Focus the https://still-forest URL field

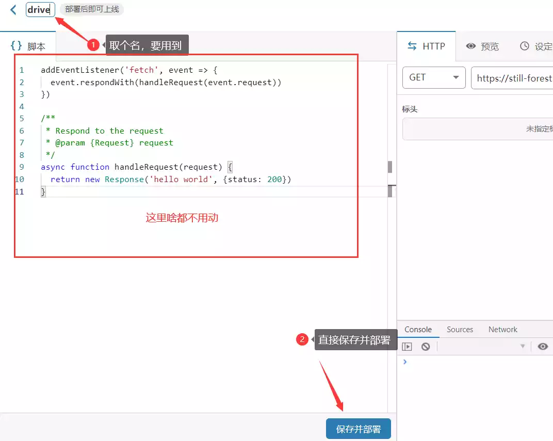pos(512,78)
